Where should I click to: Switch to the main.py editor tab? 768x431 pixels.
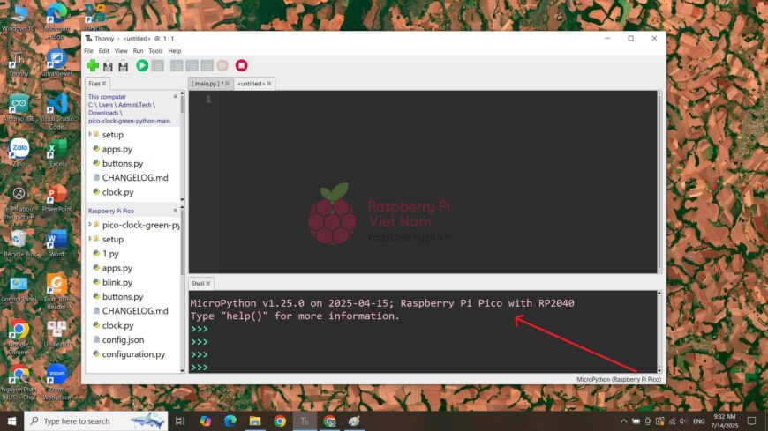[x=207, y=84]
